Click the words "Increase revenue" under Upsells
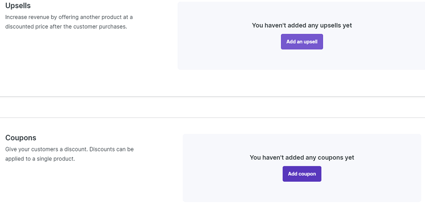Screen dimensions: 425x203 point(26,17)
